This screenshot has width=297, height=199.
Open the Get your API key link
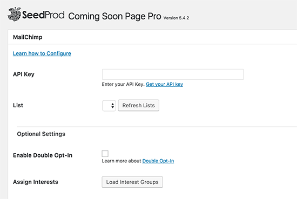[164, 84]
